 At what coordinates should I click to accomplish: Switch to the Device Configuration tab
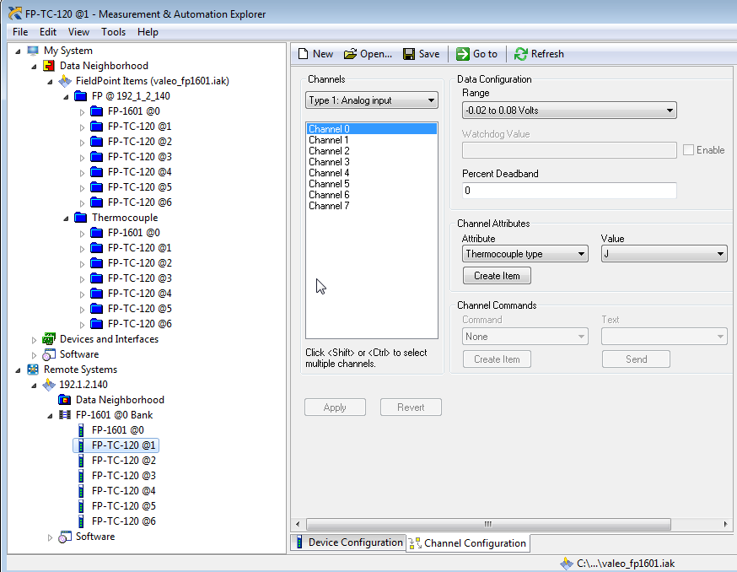pyautogui.click(x=348, y=542)
